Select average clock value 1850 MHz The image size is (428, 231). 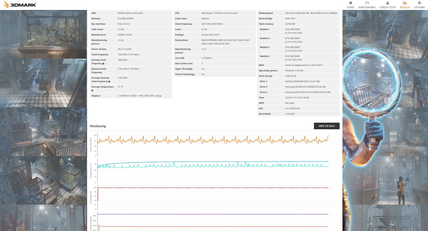[123, 60]
